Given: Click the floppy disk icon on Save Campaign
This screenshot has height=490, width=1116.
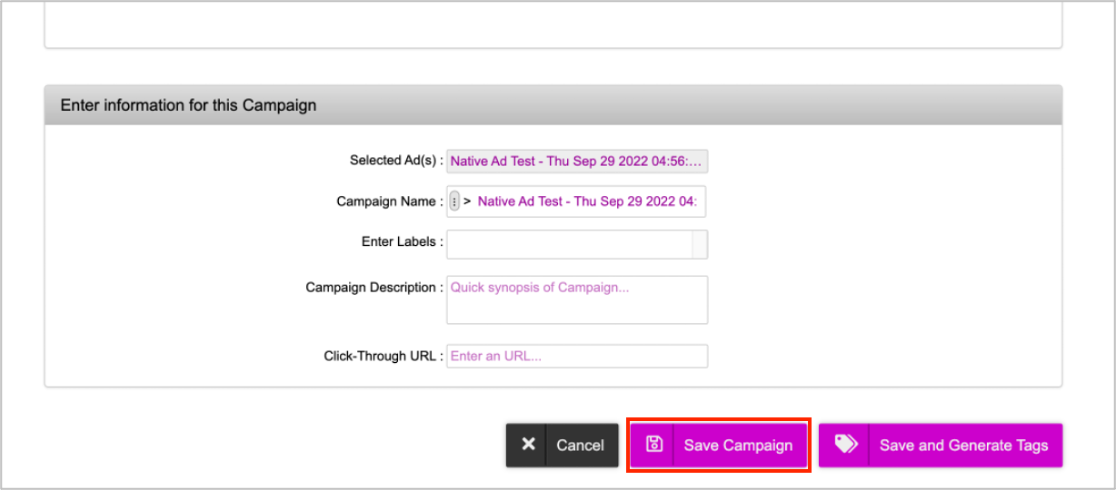Looking at the screenshot, I should pos(653,445).
